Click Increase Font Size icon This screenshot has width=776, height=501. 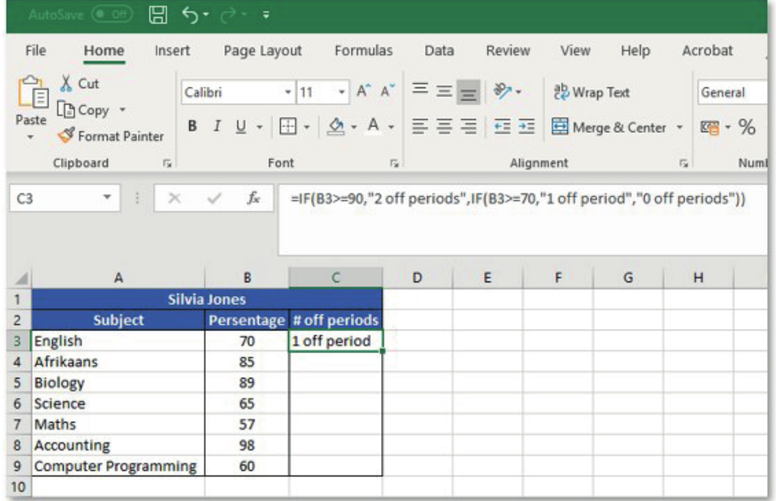[x=363, y=91]
